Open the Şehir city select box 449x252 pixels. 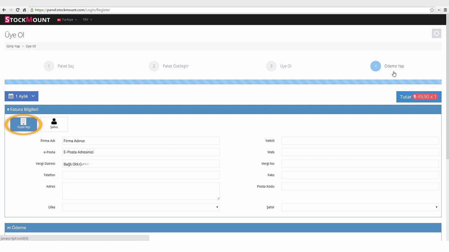coord(360,207)
